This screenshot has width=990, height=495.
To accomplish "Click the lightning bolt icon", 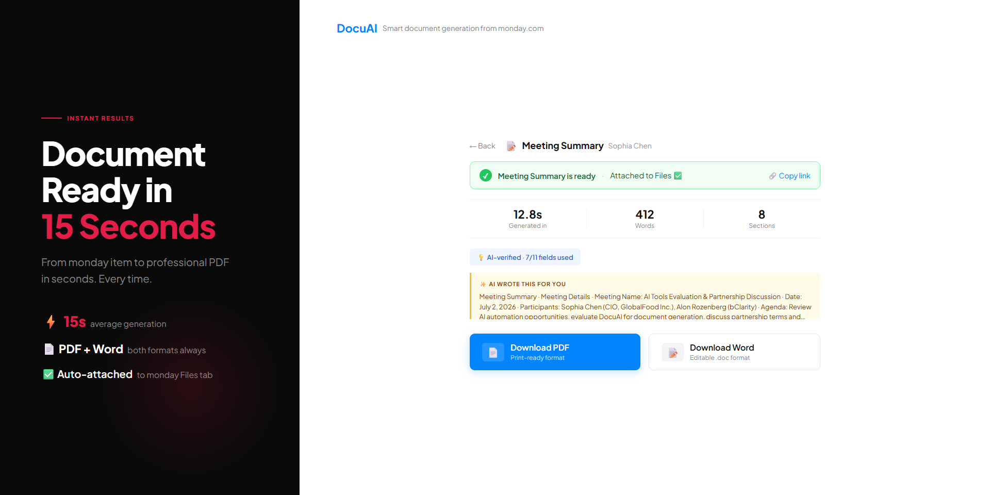I will coord(51,322).
